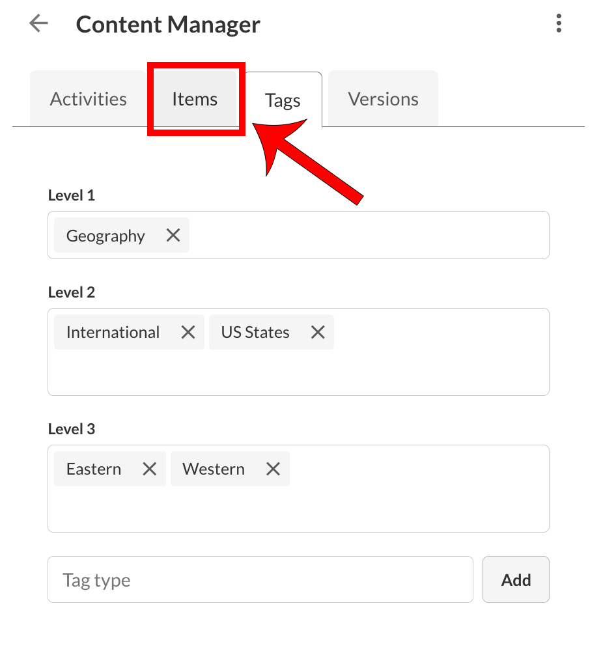
Task: Select the Tags tab
Action: (x=282, y=100)
